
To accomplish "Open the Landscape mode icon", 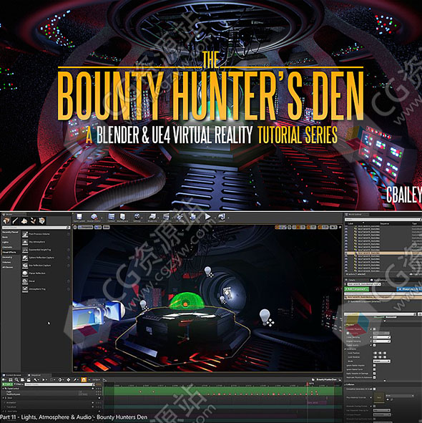I will tap(24, 220).
